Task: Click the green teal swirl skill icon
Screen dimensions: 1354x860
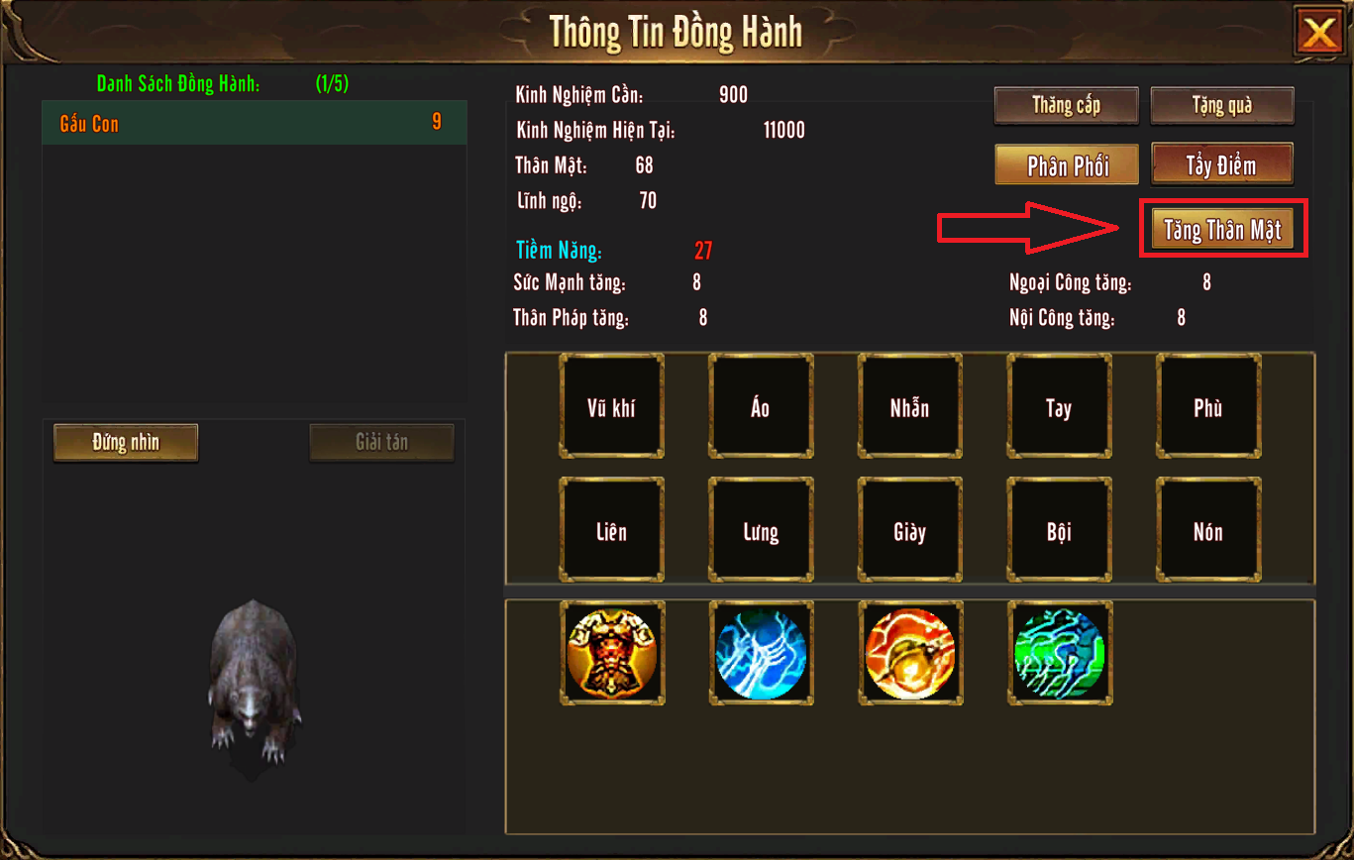Action: pyautogui.click(x=1059, y=654)
